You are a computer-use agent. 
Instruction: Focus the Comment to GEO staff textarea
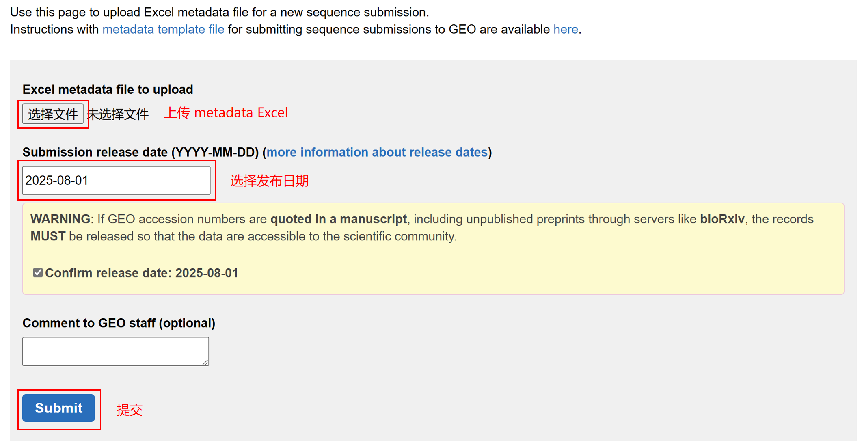click(115, 351)
